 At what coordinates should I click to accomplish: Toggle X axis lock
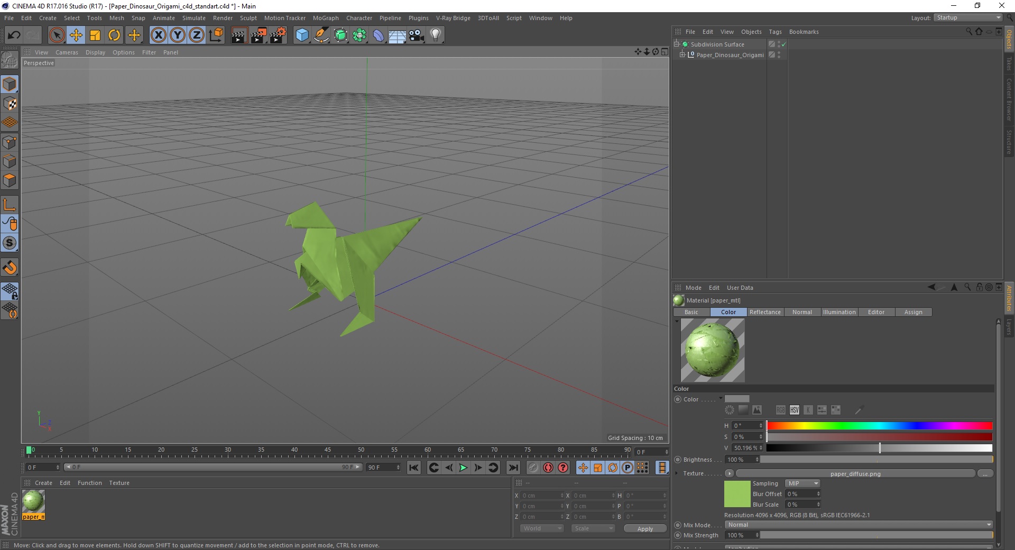[158, 35]
